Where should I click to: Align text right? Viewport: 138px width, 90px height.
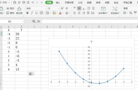(84, 13)
